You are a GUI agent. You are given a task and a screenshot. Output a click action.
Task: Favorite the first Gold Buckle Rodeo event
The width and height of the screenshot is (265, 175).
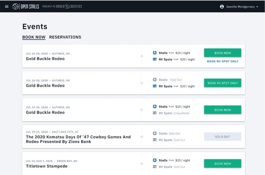(141, 56)
